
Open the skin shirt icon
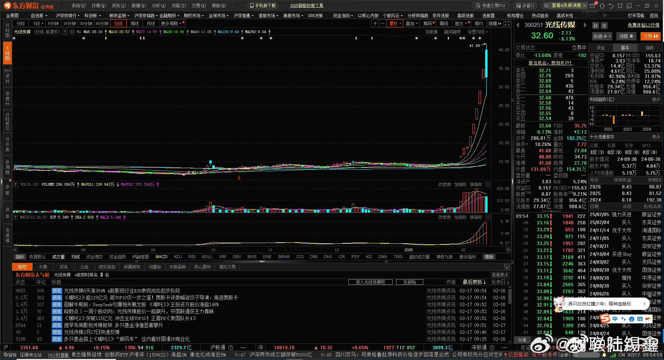point(620,6)
